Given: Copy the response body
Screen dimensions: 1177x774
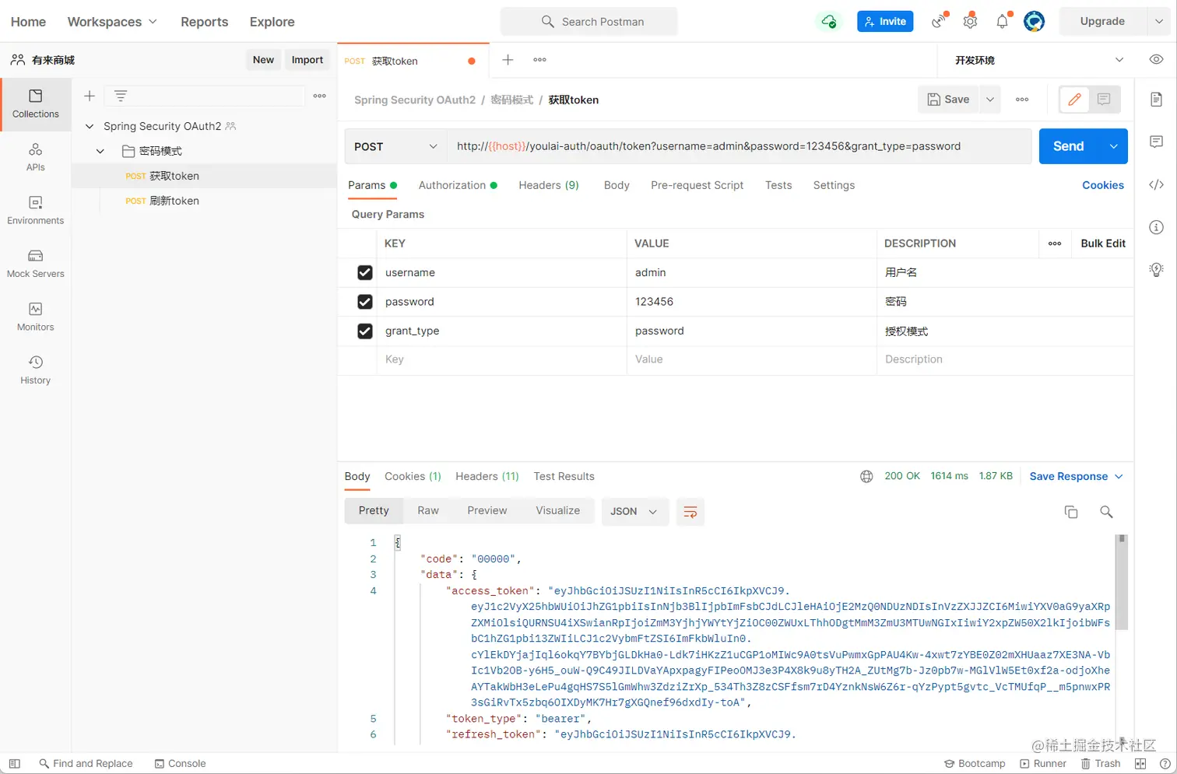Looking at the screenshot, I should 1071,512.
